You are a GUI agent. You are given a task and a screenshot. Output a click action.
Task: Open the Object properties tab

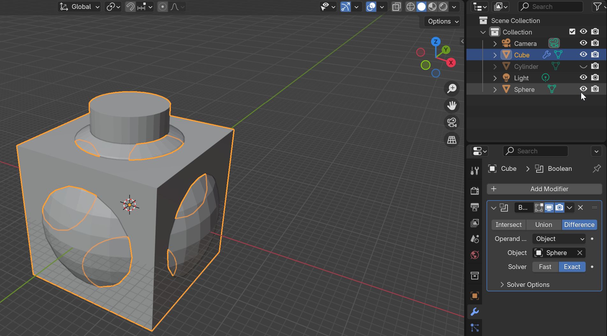[475, 296]
